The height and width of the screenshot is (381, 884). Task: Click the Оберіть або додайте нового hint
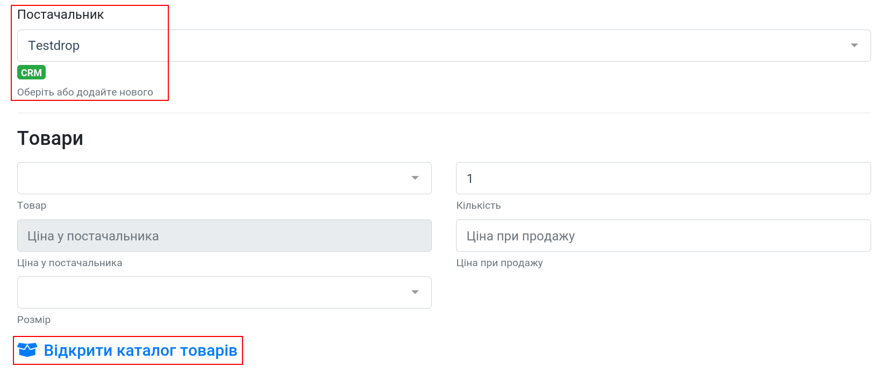(85, 92)
